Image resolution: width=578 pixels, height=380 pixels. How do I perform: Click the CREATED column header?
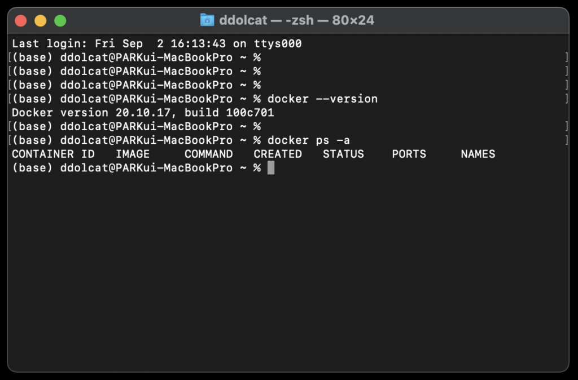pyautogui.click(x=278, y=154)
